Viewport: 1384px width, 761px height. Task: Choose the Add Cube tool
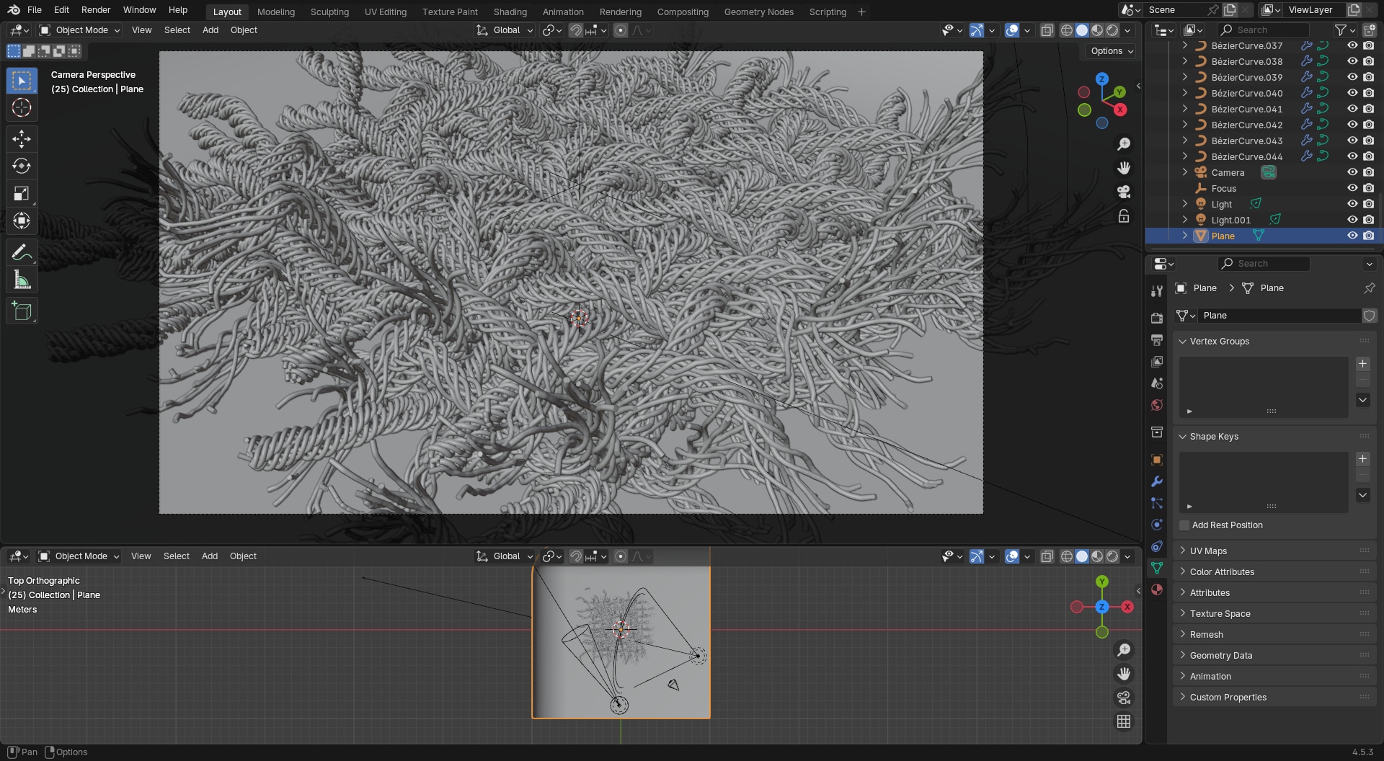pos(22,311)
